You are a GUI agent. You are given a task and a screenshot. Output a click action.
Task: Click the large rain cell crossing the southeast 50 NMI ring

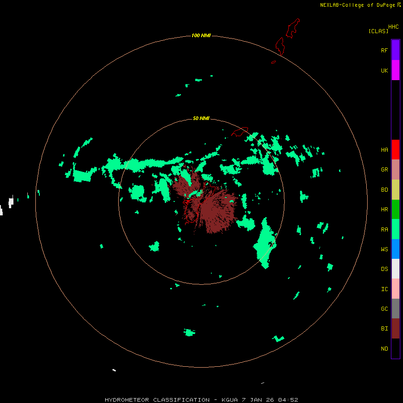[x=266, y=243]
